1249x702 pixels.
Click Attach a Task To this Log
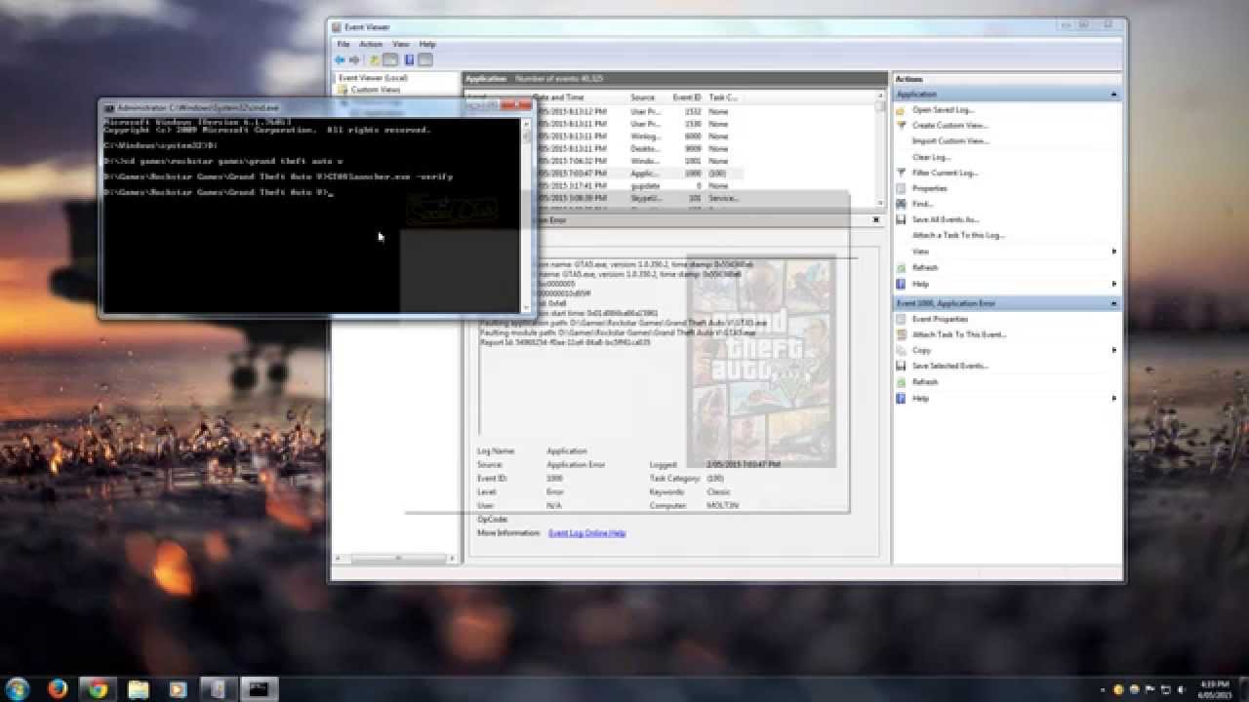958,235
